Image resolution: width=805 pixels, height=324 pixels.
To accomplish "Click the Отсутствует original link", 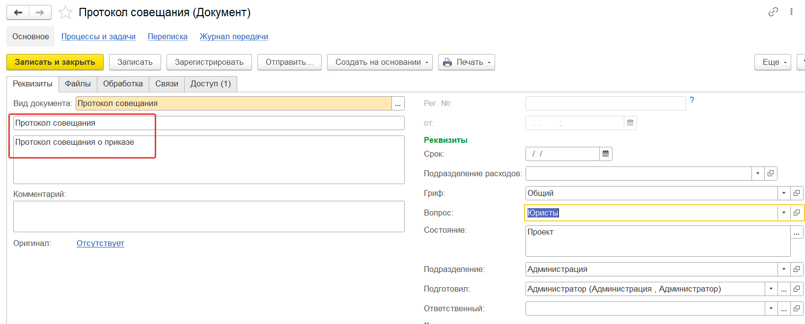I will pos(100,243).
